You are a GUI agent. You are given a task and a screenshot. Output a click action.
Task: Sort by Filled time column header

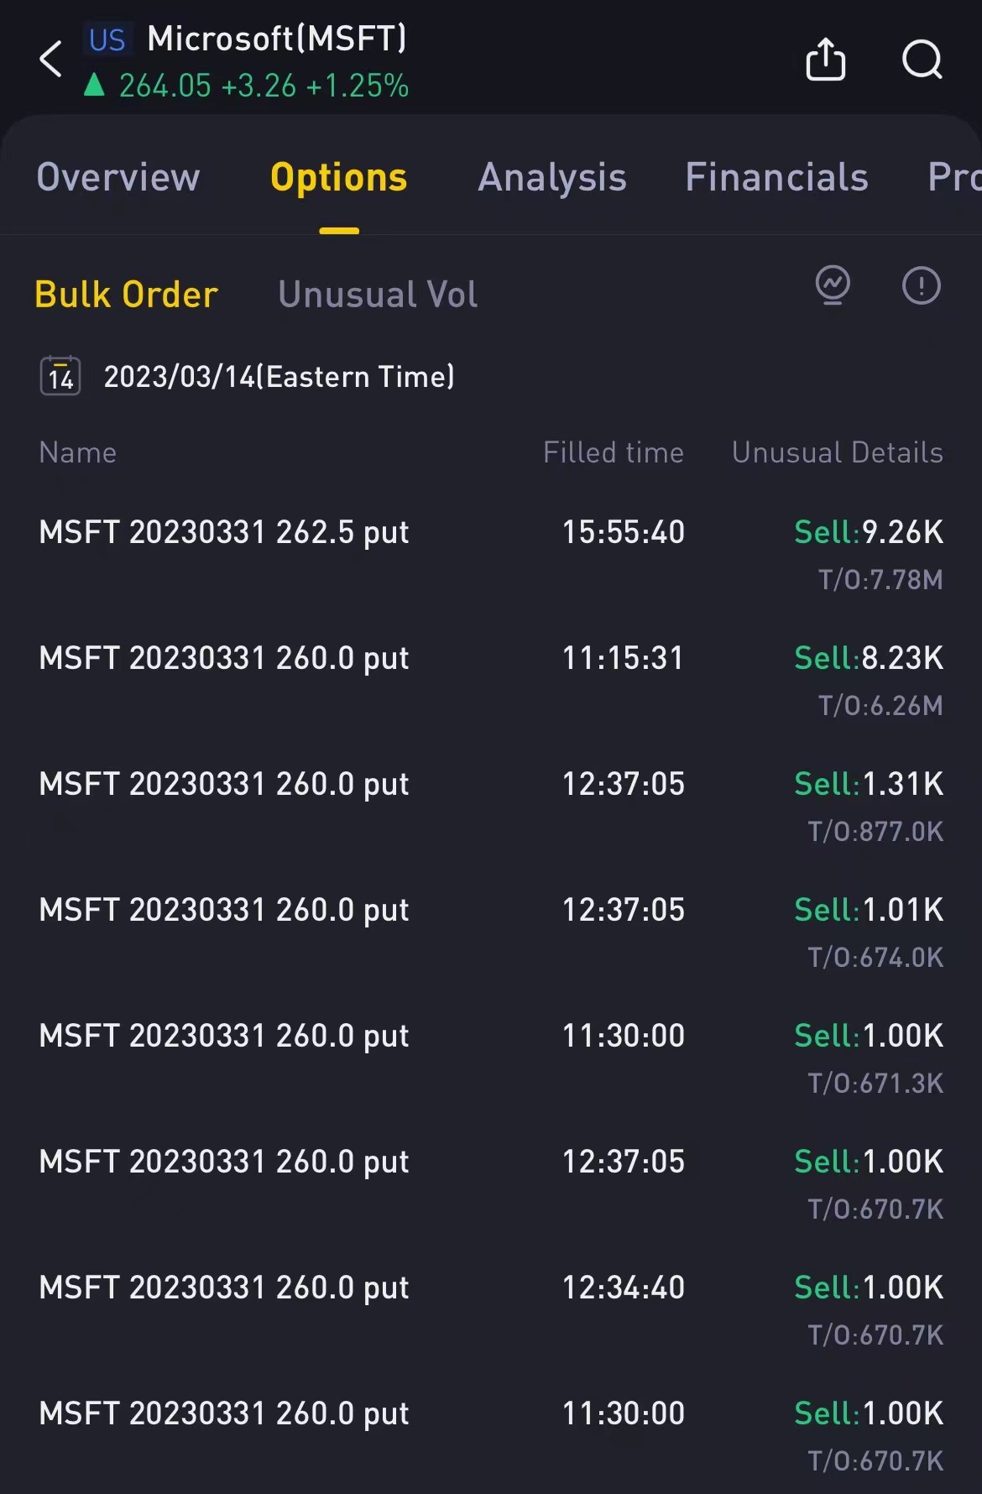coord(614,452)
